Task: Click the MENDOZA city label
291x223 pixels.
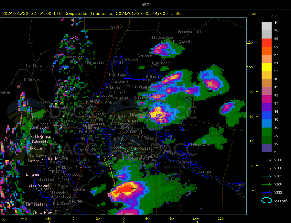Action: [x=86, y=106]
